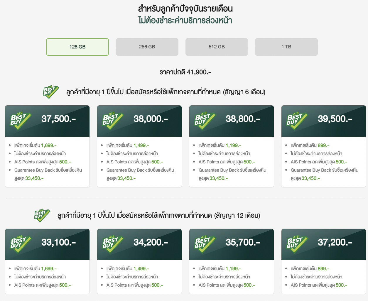Click the 1,699.- package price in 37,500.- card

49,146
